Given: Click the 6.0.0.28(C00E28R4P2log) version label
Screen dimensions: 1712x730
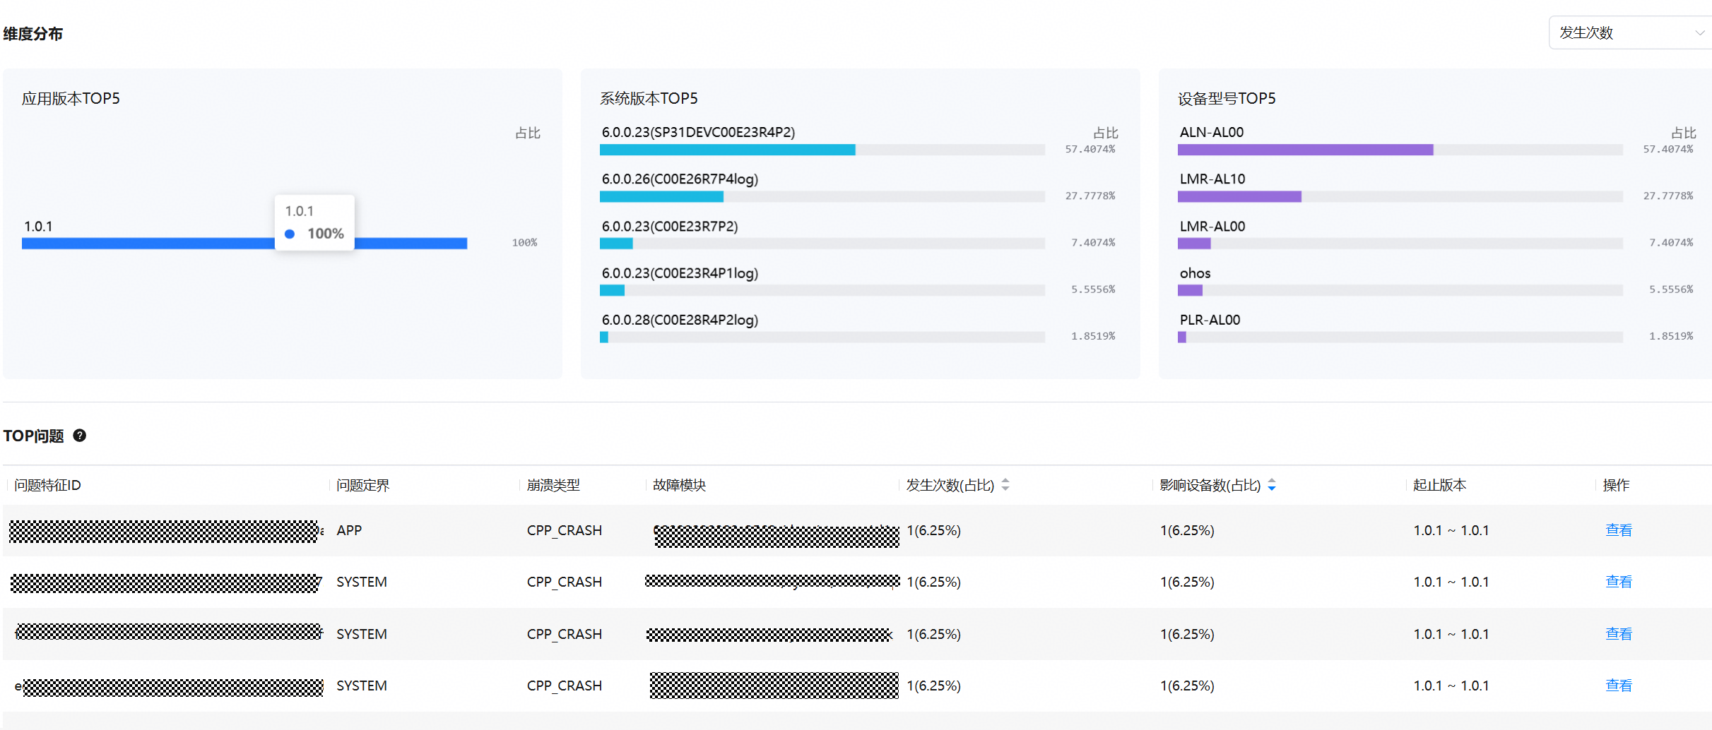Looking at the screenshot, I should (x=680, y=320).
